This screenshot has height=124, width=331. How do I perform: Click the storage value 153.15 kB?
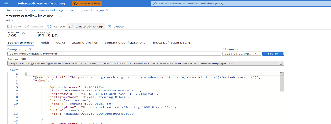47,36
